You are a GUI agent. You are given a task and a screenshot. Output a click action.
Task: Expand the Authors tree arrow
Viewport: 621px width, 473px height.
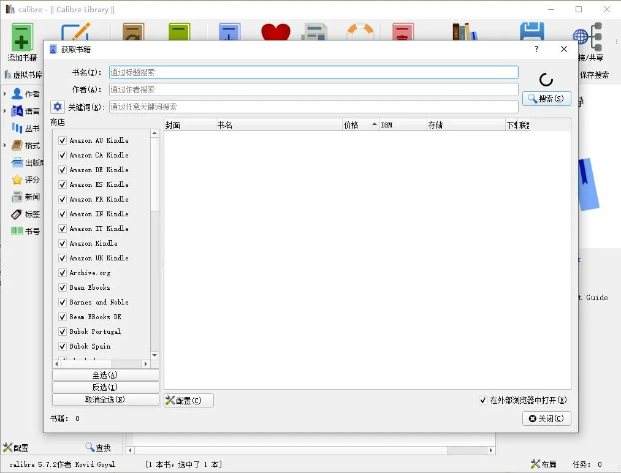click(x=5, y=94)
